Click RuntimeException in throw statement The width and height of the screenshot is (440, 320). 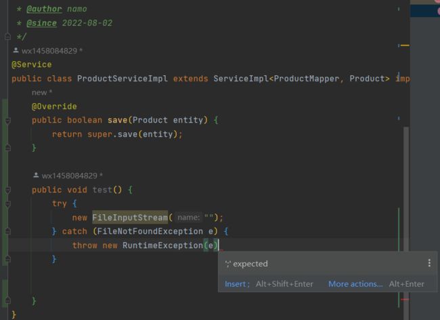(162, 245)
